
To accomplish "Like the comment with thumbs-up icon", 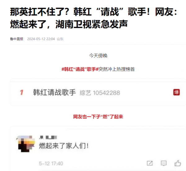I will 178,163.
